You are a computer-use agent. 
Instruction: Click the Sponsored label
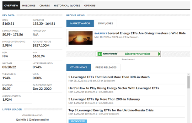point(77,121)
